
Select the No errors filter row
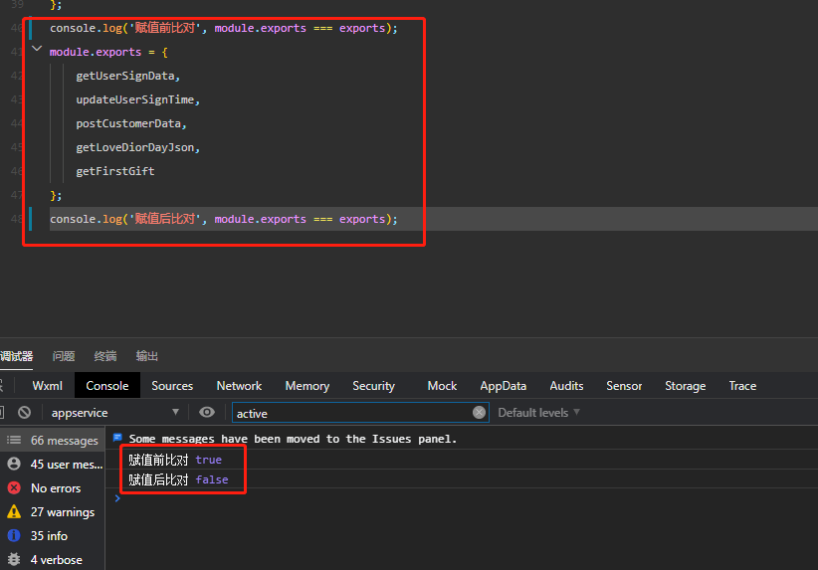click(52, 488)
